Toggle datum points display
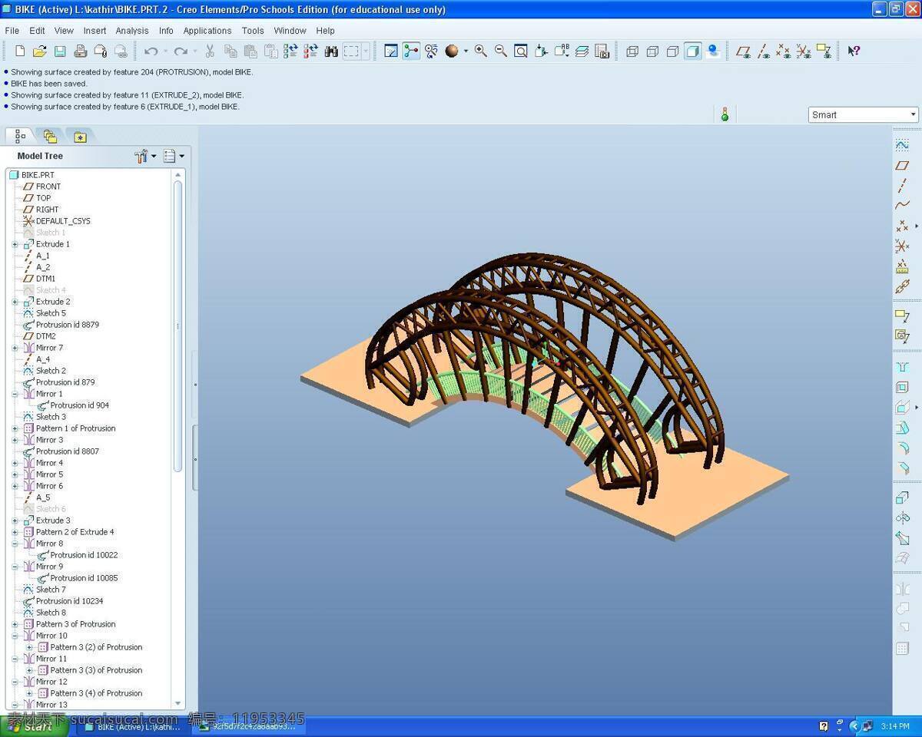The height and width of the screenshot is (737, 922). 783,51
